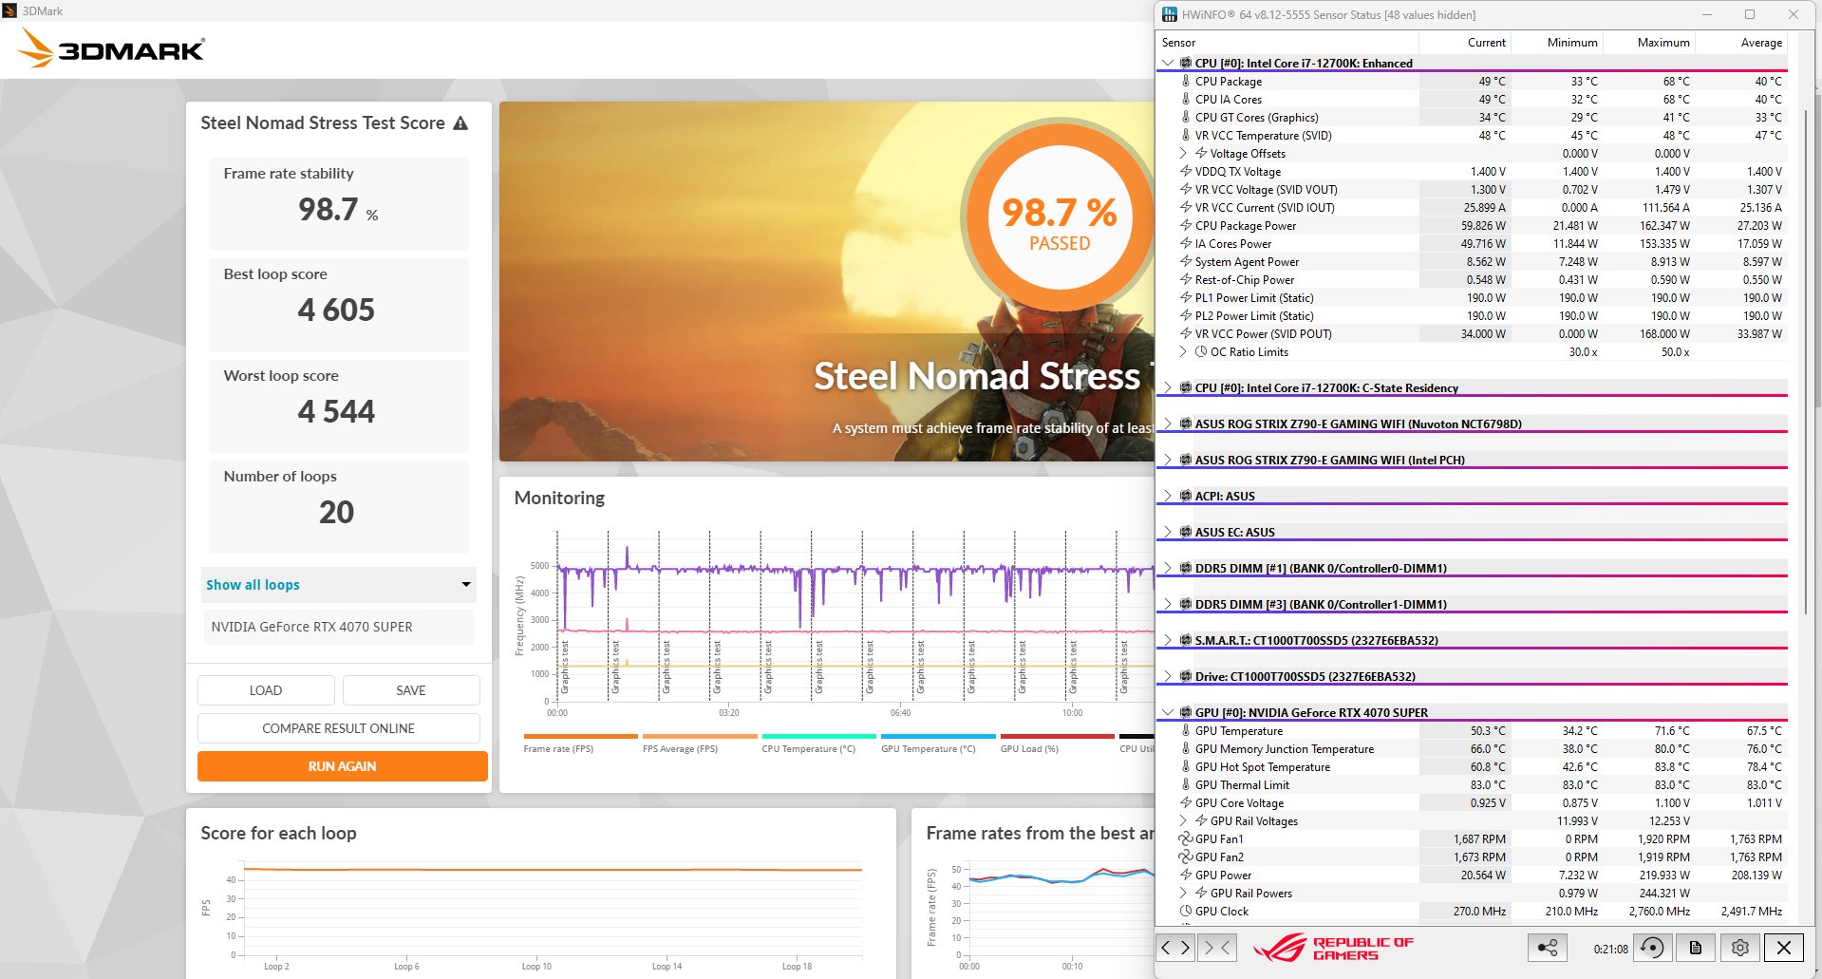Select the PL1 Power Limit (Static) row
This screenshot has height=979, width=1822.
coord(1472,297)
